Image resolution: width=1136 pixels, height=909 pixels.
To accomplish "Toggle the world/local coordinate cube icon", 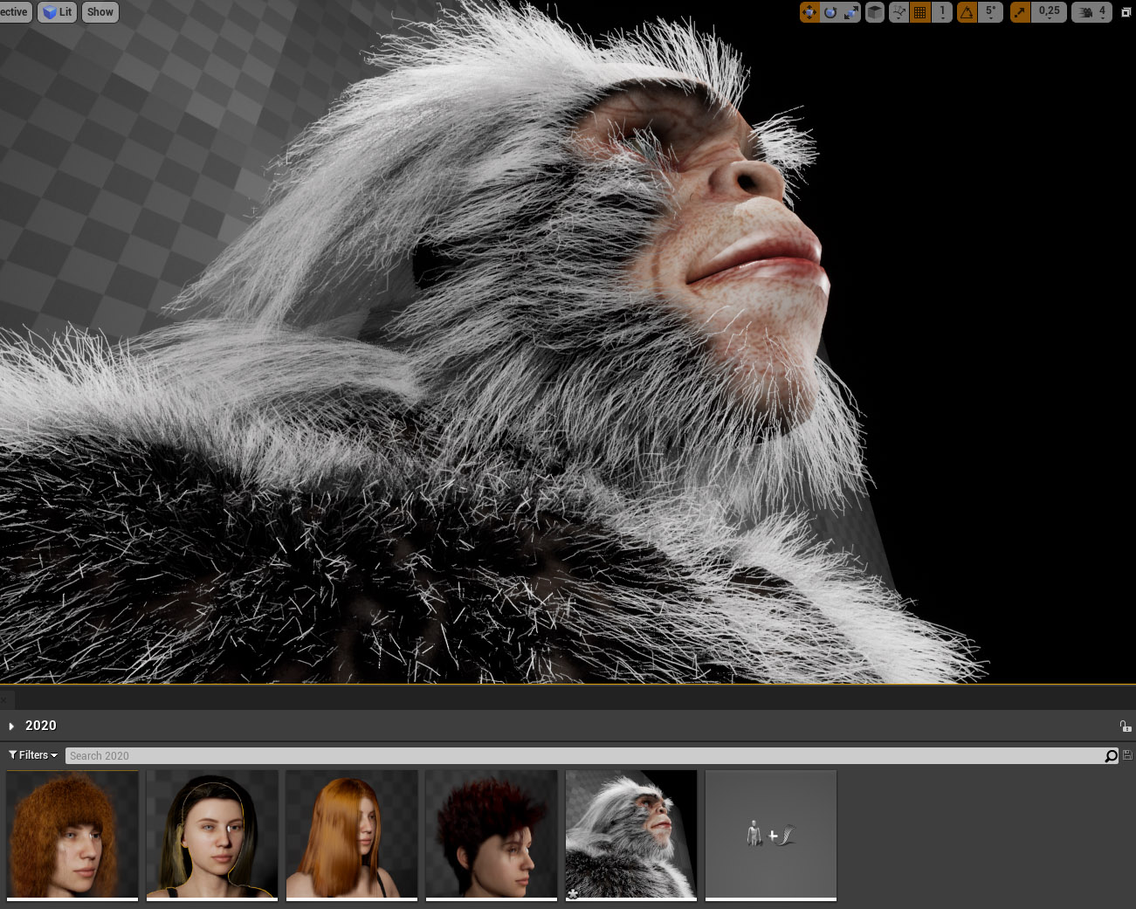I will [x=875, y=12].
